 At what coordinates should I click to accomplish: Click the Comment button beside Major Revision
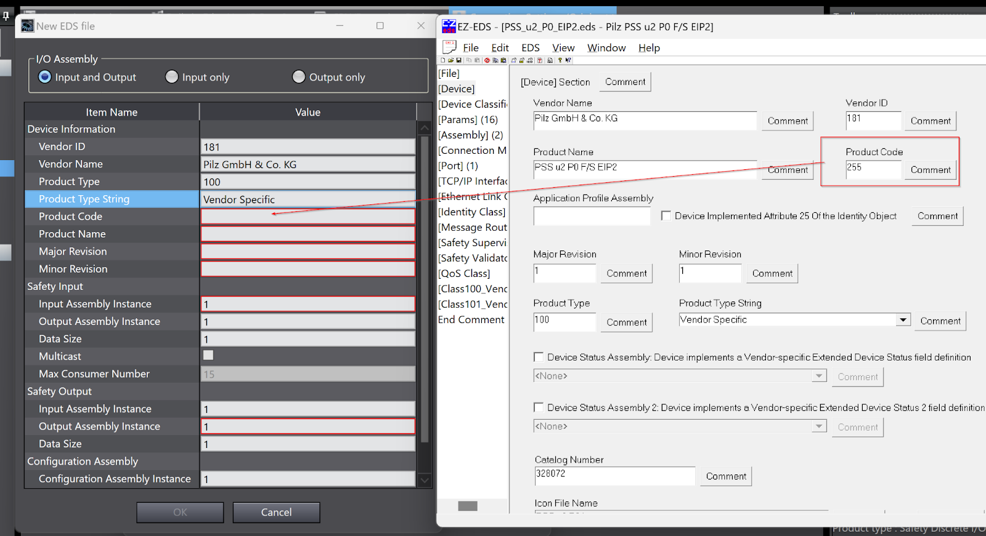coord(627,273)
